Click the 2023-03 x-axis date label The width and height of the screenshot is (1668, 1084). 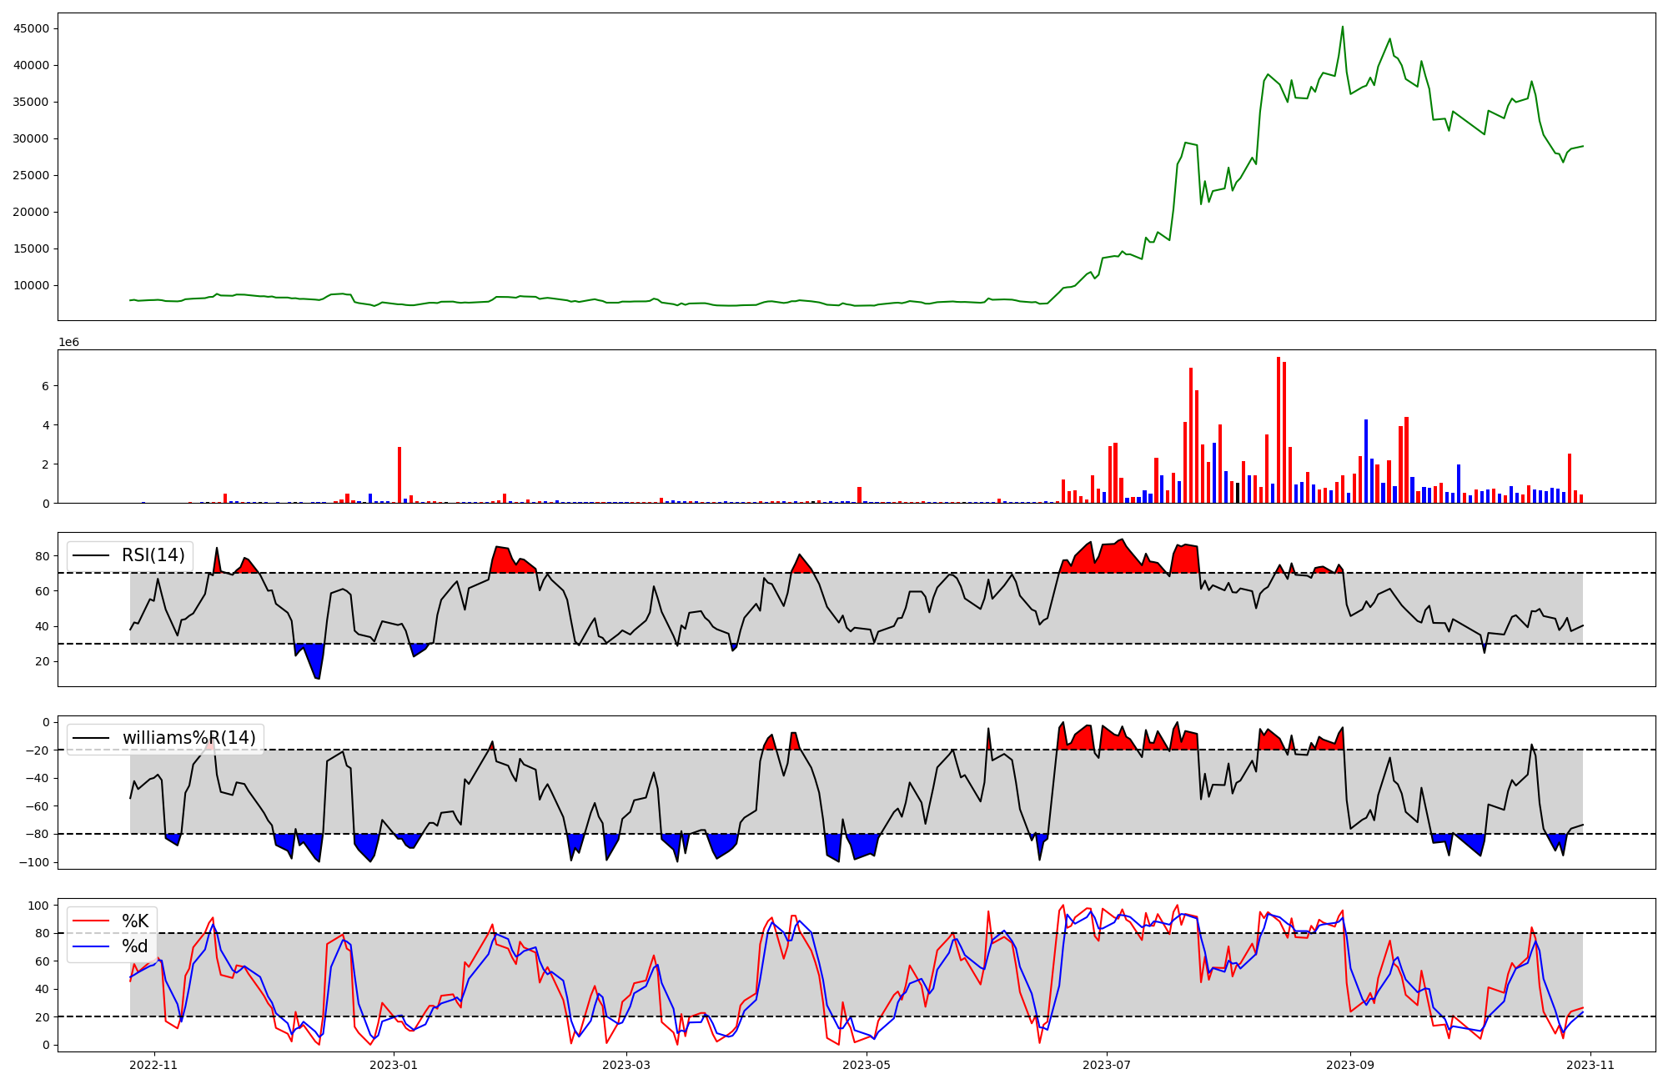[x=626, y=1065]
